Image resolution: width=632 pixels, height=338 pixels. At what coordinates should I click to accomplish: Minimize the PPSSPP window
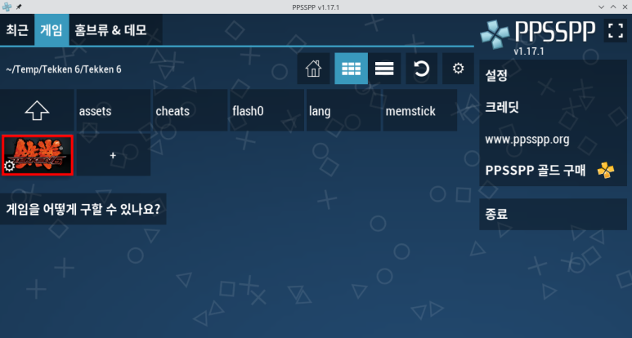(x=602, y=7)
